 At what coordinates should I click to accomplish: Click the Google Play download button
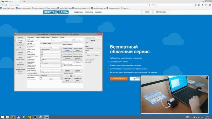coord(135,79)
